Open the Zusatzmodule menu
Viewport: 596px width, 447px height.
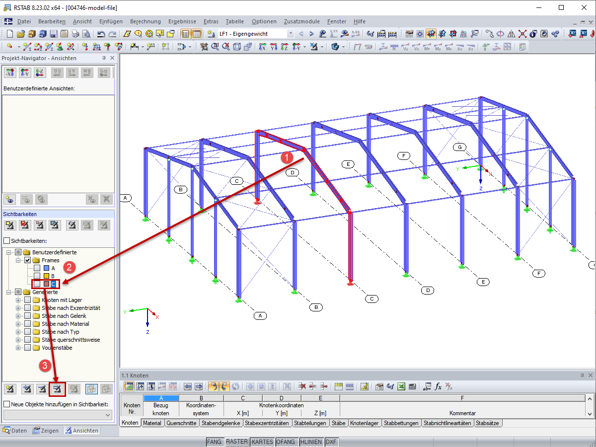[302, 21]
